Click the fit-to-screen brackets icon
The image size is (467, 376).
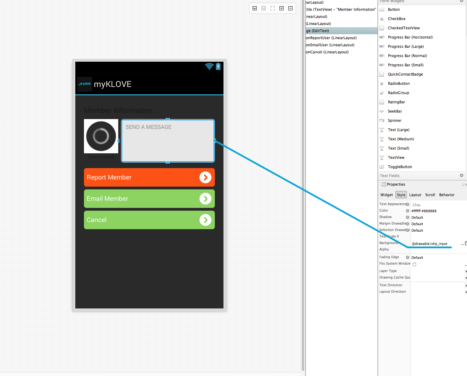(273, 8)
